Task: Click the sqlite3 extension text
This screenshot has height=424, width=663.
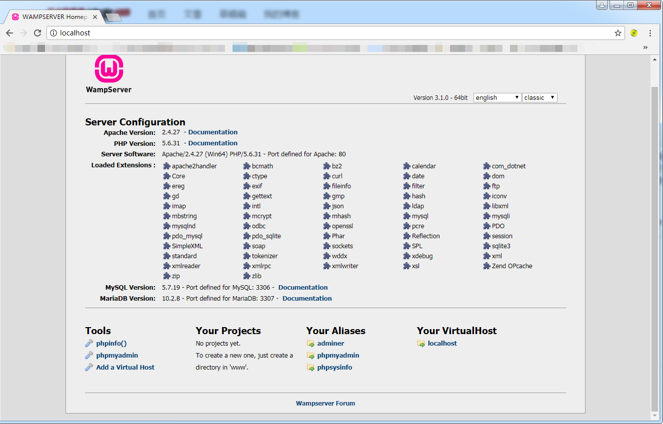Action: pyautogui.click(x=501, y=246)
